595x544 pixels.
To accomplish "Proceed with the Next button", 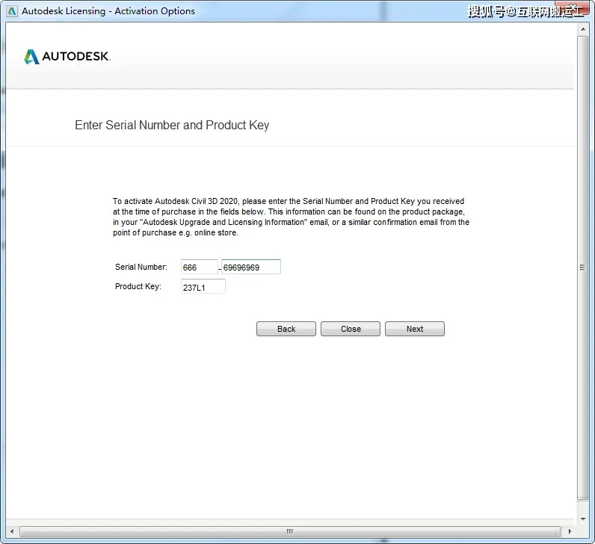I will 415,329.
